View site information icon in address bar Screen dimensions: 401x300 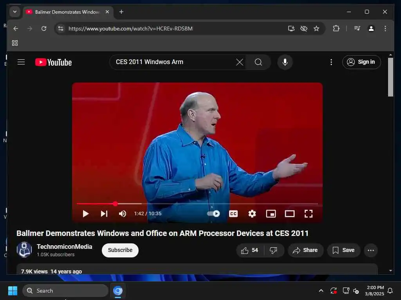click(61, 29)
